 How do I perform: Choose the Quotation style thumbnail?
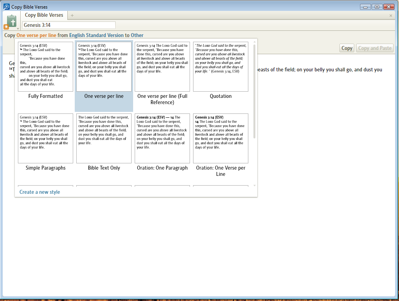pyautogui.click(x=221, y=67)
